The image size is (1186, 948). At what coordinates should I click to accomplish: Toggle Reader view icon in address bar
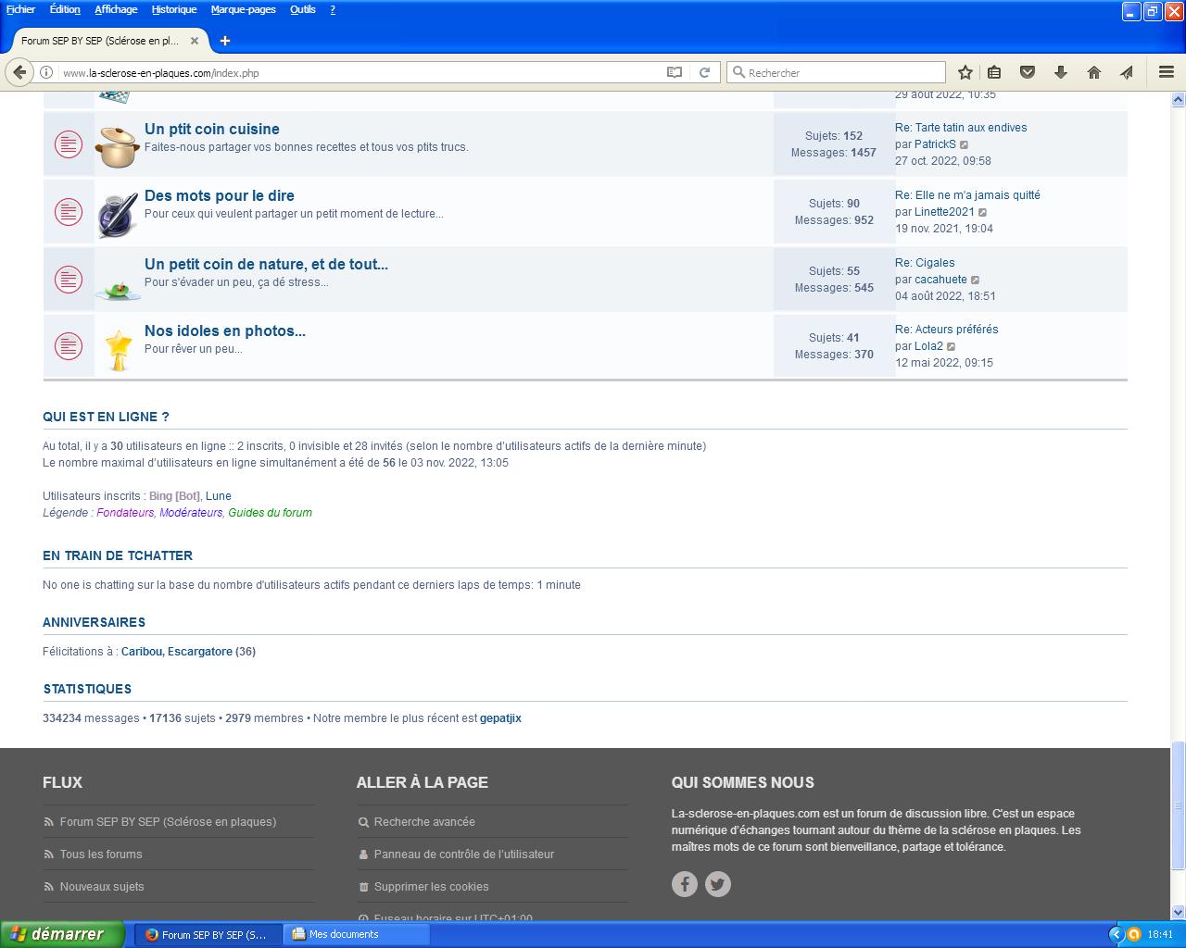(675, 72)
